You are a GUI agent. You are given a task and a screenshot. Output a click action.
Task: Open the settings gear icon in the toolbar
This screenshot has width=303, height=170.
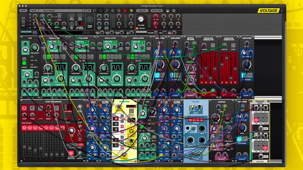(x=113, y=11)
